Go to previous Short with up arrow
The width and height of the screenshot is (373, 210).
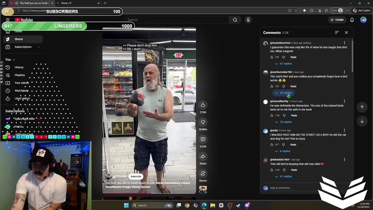click(362, 107)
